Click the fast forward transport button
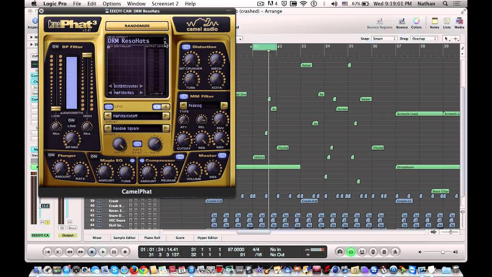 [81, 252]
